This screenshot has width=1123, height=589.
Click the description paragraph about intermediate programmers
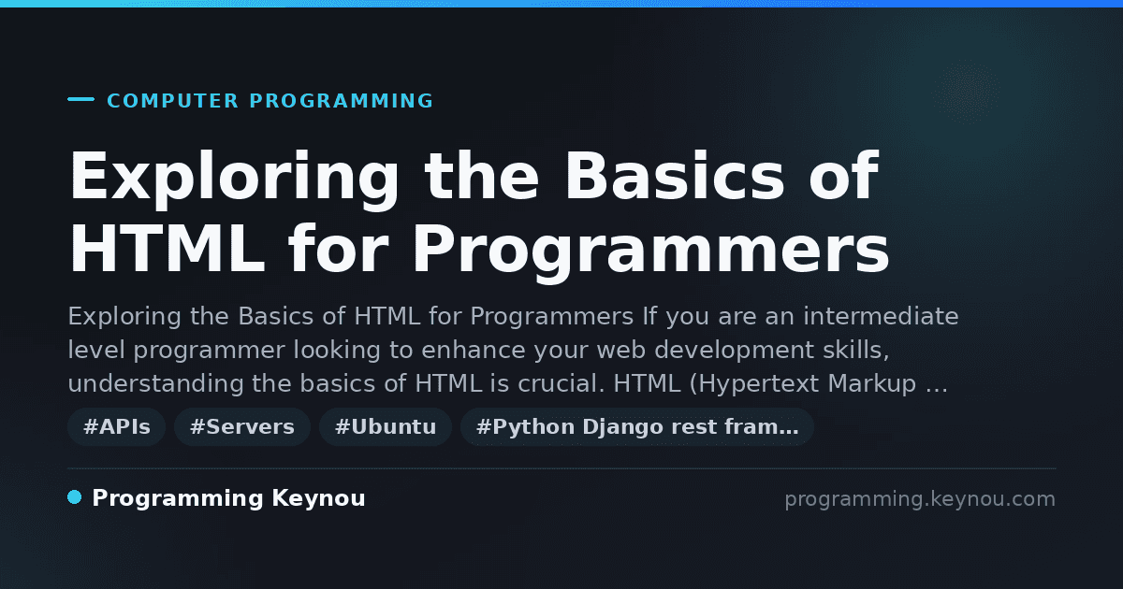(x=513, y=350)
